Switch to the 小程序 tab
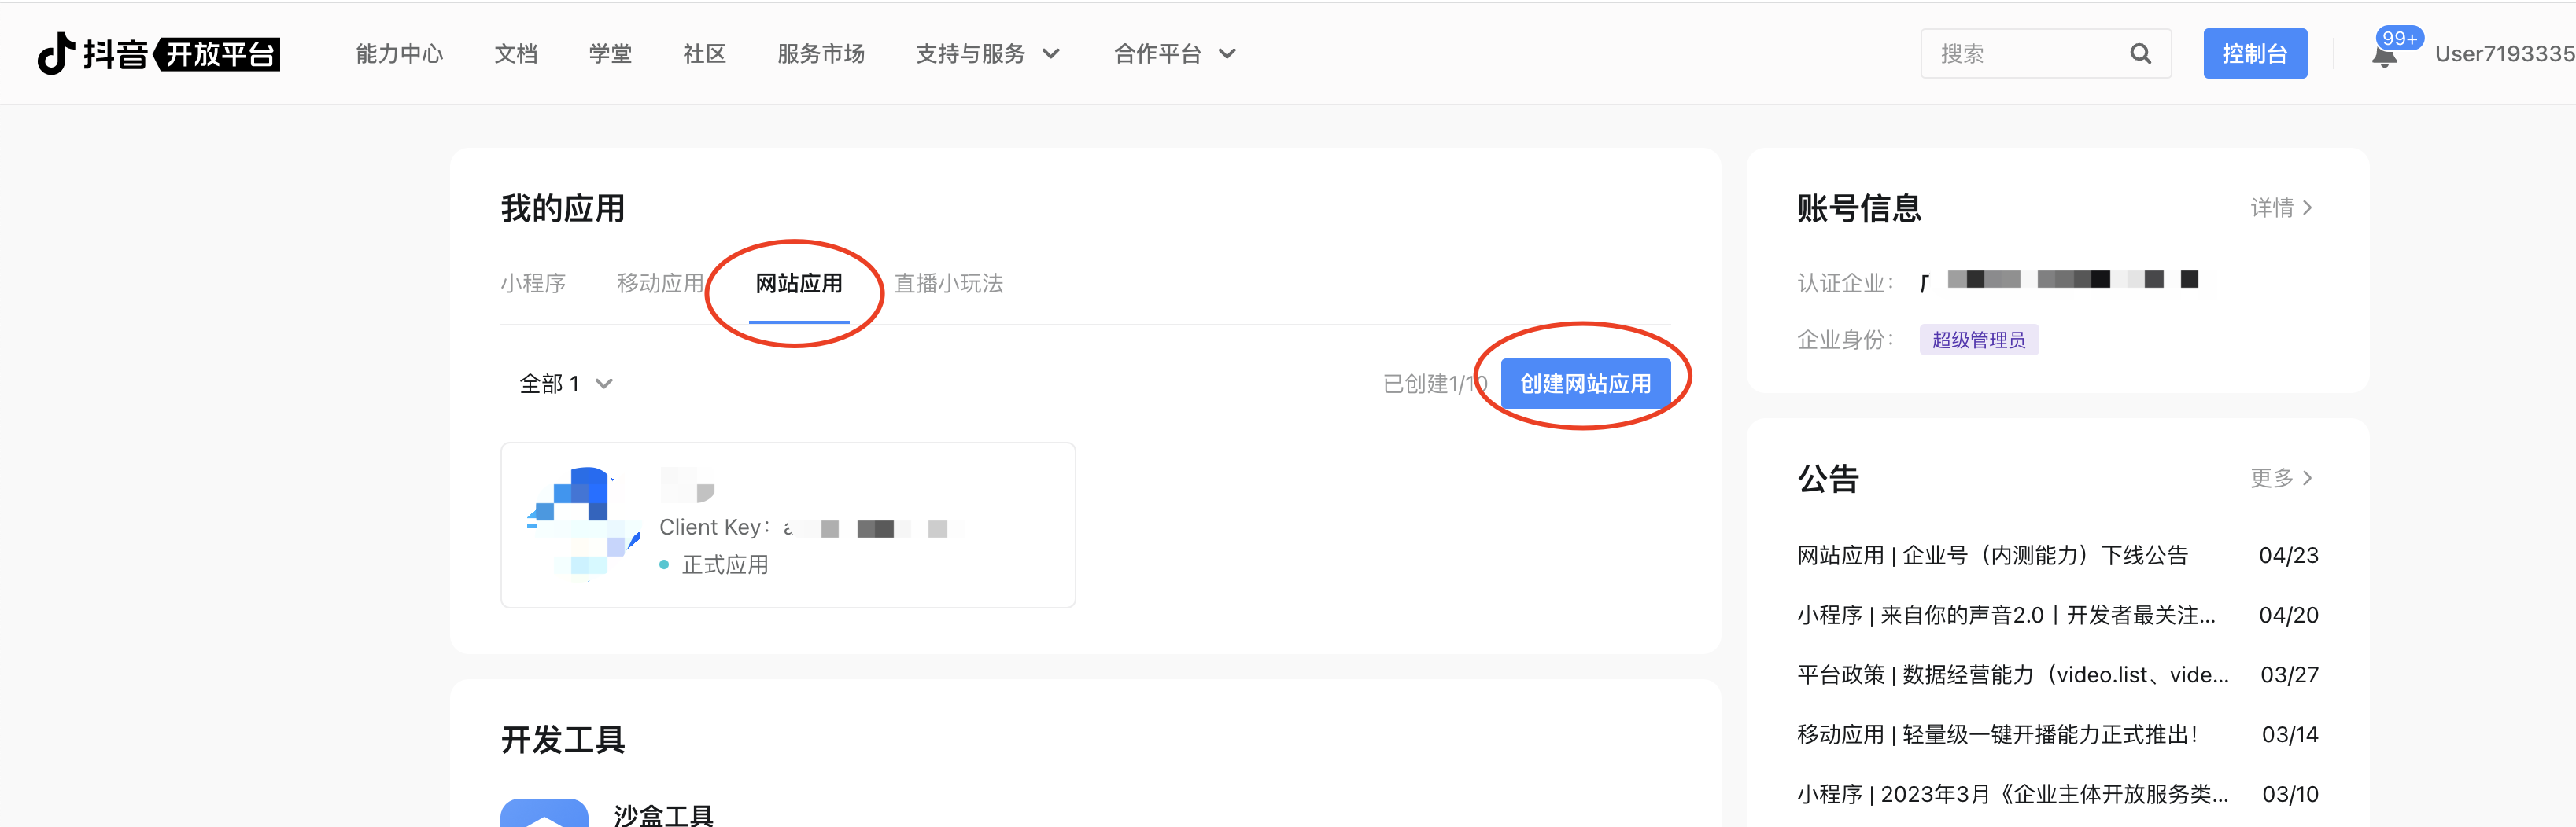The image size is (2576, 827). (x=533, y=284)
